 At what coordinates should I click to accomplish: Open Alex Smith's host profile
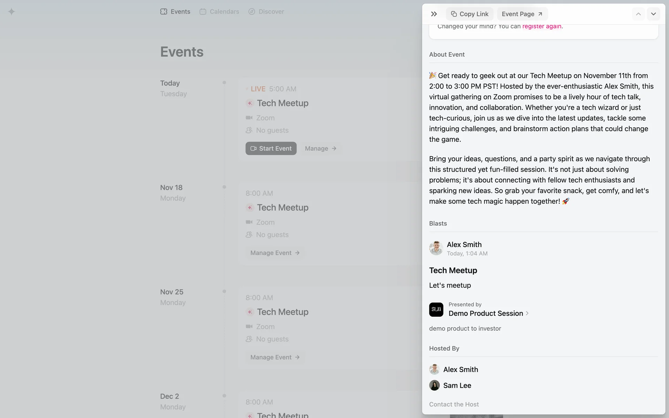(x=460, y=370)
